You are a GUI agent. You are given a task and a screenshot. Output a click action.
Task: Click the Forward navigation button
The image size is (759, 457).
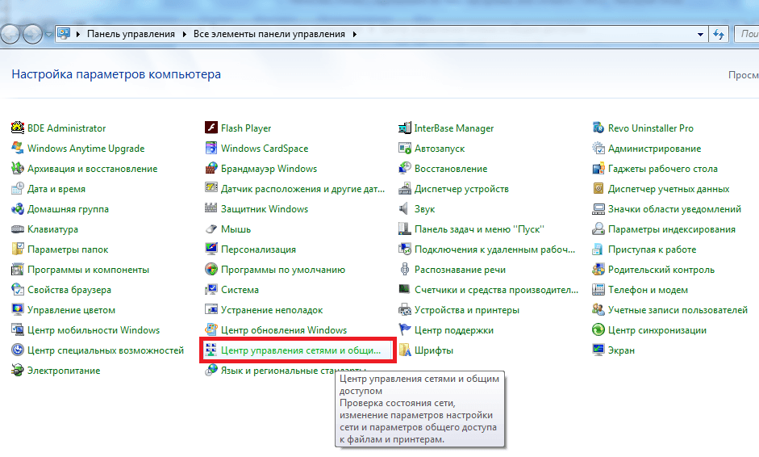click(x=32, y=35)
